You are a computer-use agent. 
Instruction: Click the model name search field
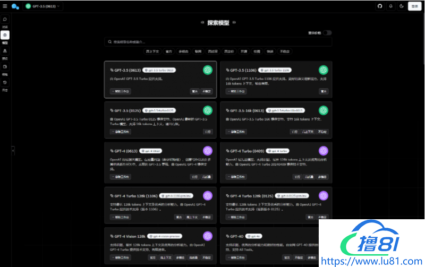[218, 41]
